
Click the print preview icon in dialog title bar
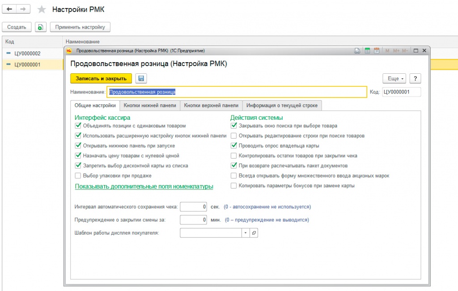click(357, 51)
